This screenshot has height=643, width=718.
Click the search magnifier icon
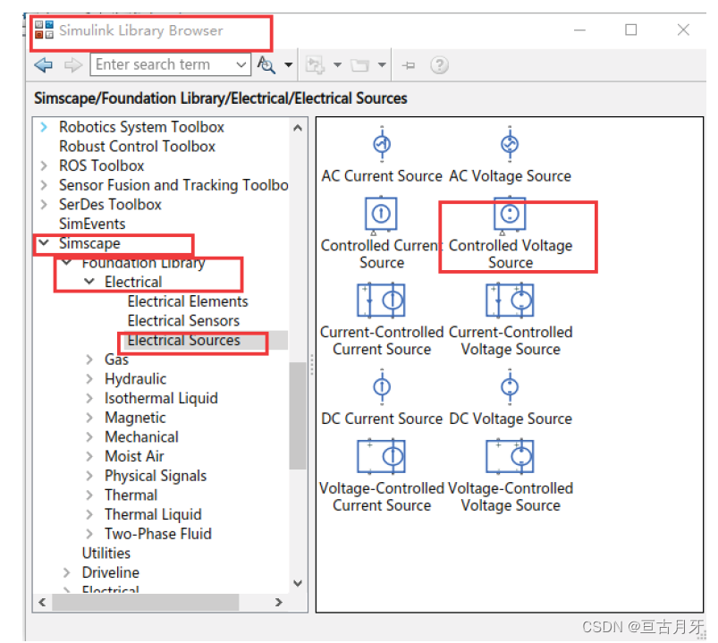[x=266, y=65]
